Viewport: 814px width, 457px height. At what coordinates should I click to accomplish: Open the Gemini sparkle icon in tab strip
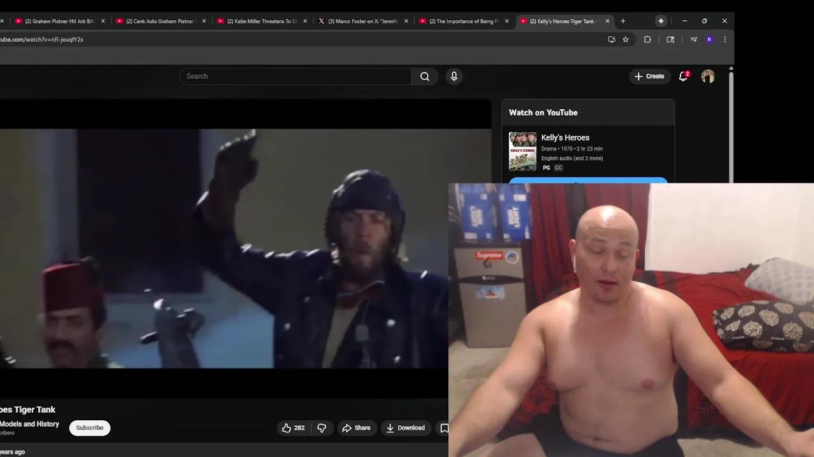click(x=661, y=21)
